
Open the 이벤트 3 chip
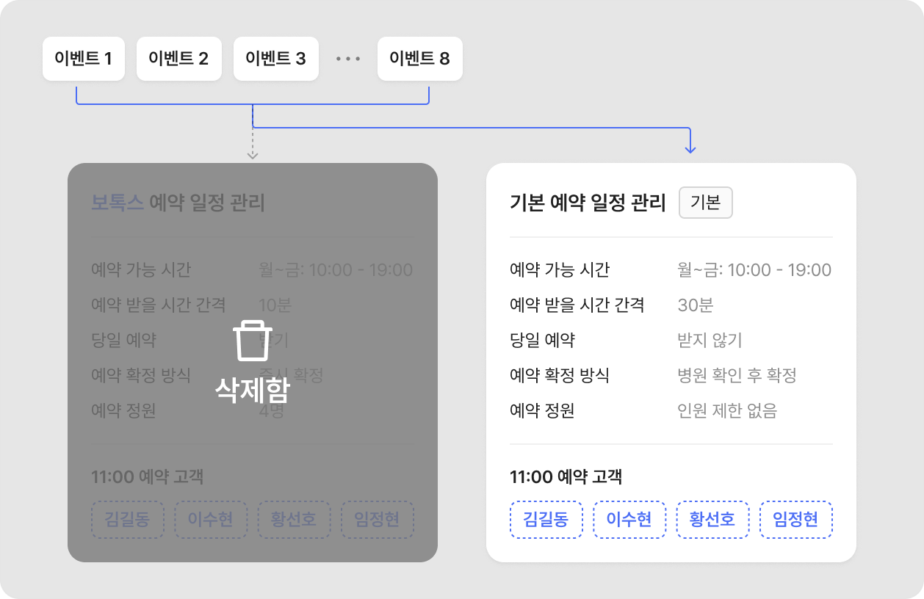(275, 59)
